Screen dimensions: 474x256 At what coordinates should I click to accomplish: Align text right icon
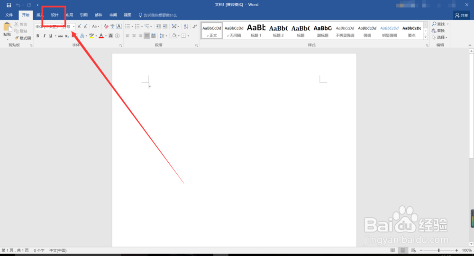[x=140, y=36]
